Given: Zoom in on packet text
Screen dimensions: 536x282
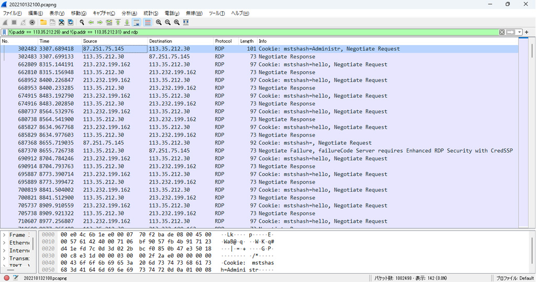Looking at the screenshot, I should [159, 22].
